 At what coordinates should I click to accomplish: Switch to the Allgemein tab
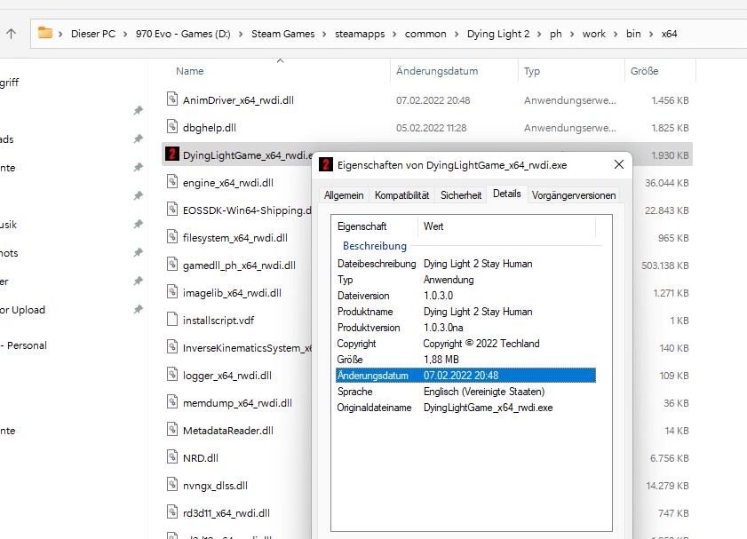pos(344,195)
